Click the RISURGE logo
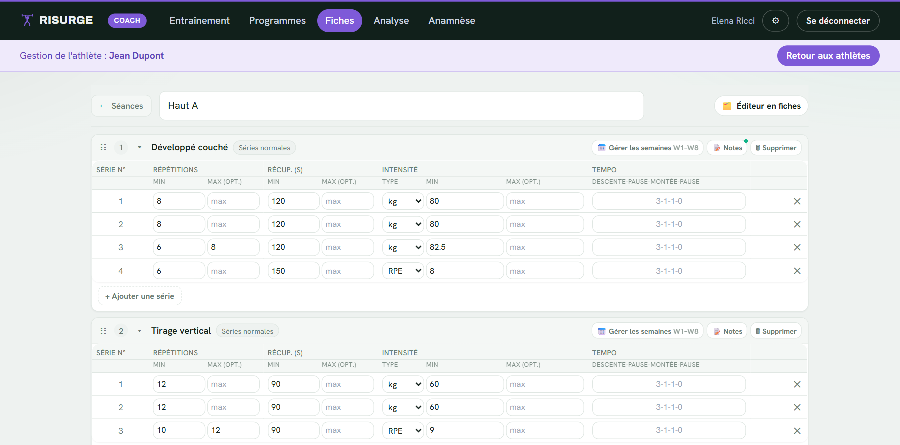 click(x=57, y=20)
